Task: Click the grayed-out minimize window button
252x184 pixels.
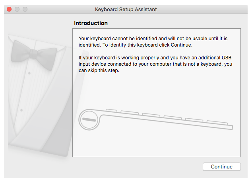Action: tap(17, 9)
